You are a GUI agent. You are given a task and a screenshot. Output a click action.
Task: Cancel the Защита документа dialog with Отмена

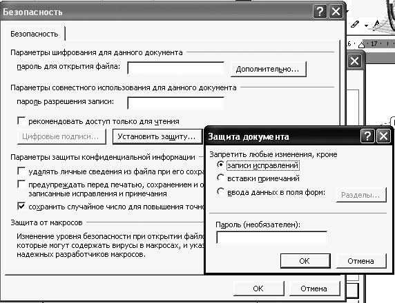(x=361, y=261)
